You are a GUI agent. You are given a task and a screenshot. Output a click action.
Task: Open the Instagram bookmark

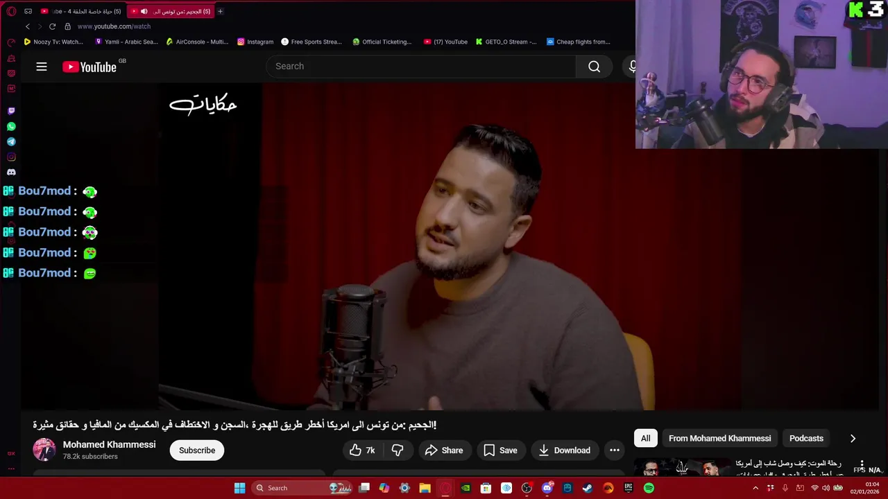pos(255,42)
